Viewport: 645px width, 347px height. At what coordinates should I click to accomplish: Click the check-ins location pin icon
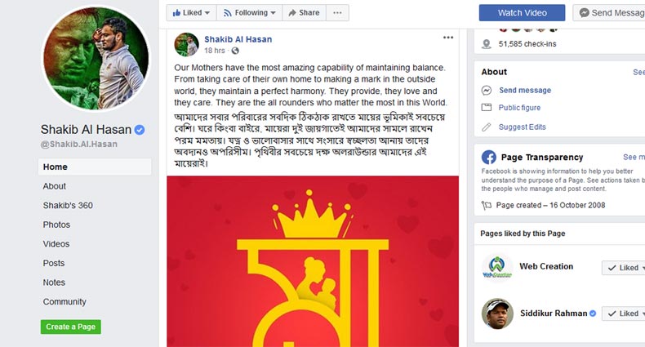(487, 44)
